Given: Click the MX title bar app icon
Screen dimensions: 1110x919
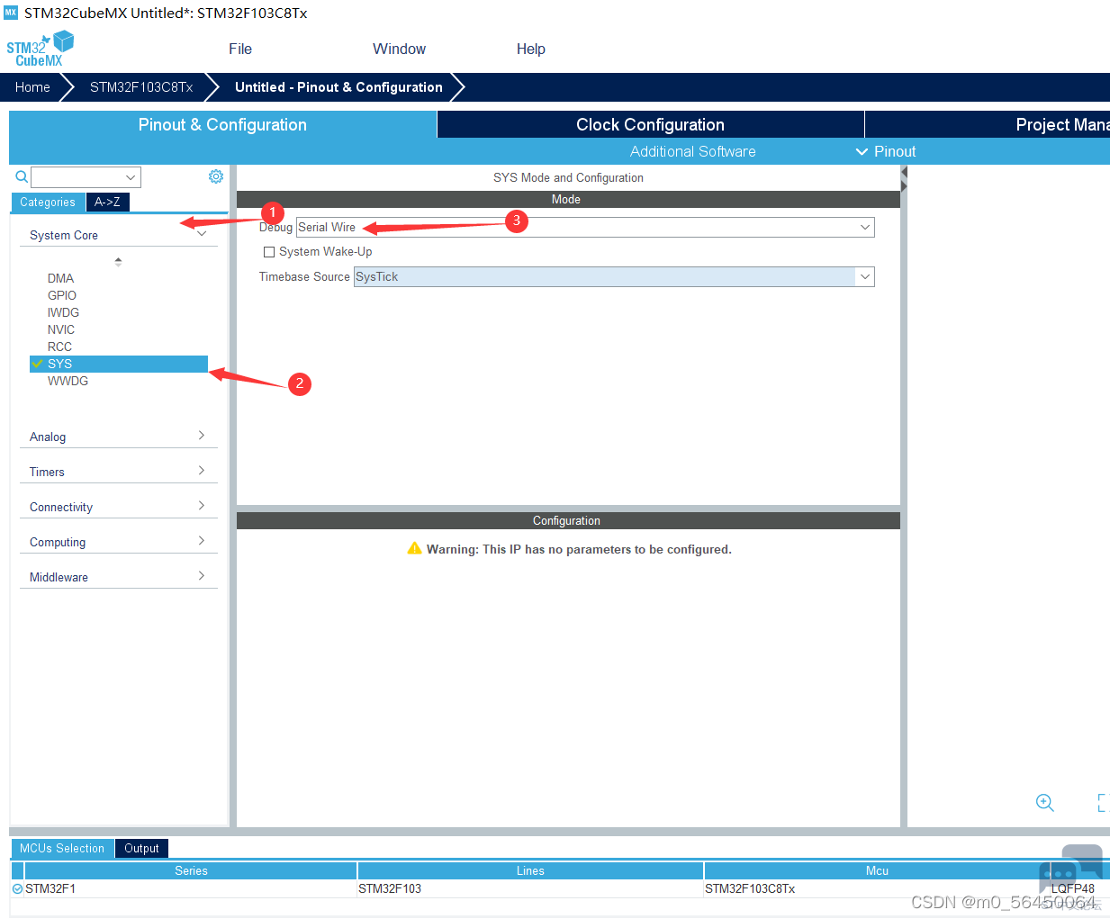Looking at the screenshot, I should pos(11,13).
